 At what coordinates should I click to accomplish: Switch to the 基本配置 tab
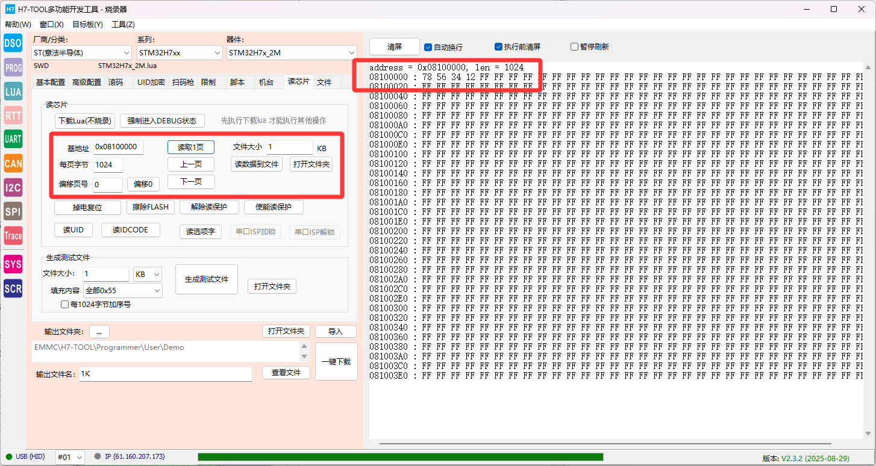[50, 82]
